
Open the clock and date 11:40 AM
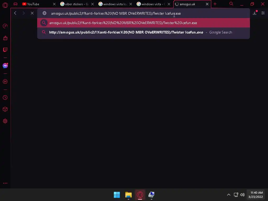coord(256,195)
